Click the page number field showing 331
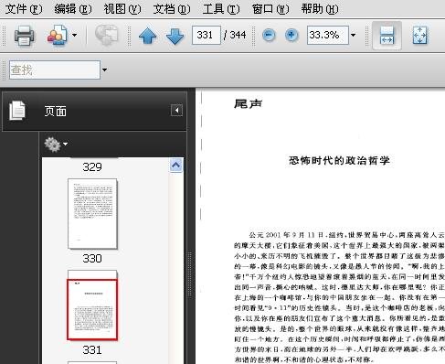Image resolution: width=445 pixels, height=364 pixels. point(207,35)
